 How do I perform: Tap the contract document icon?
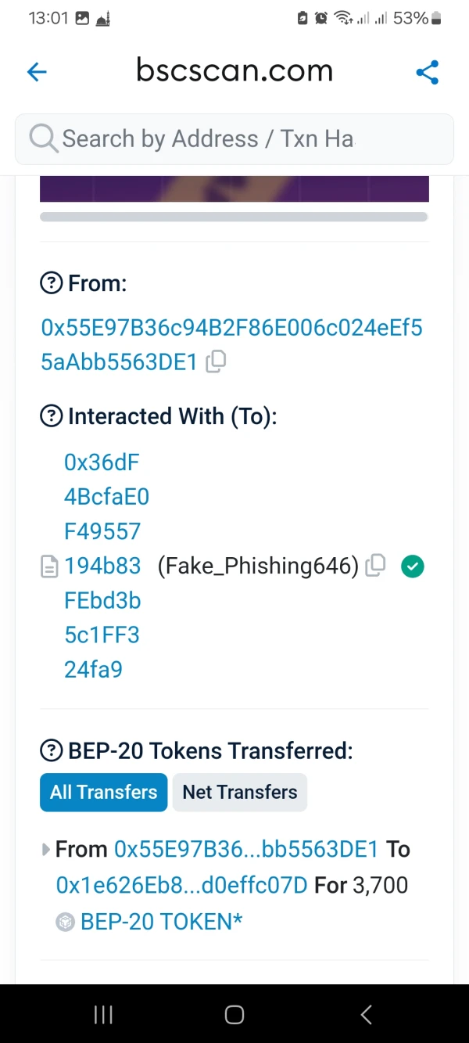(49, 566)
